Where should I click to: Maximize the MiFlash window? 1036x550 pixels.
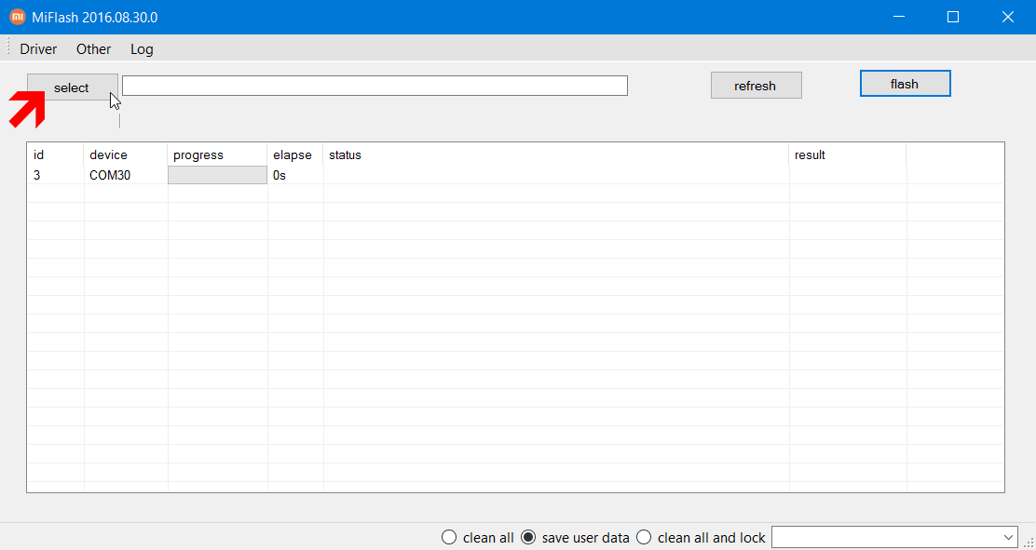(x=953, y=17)
